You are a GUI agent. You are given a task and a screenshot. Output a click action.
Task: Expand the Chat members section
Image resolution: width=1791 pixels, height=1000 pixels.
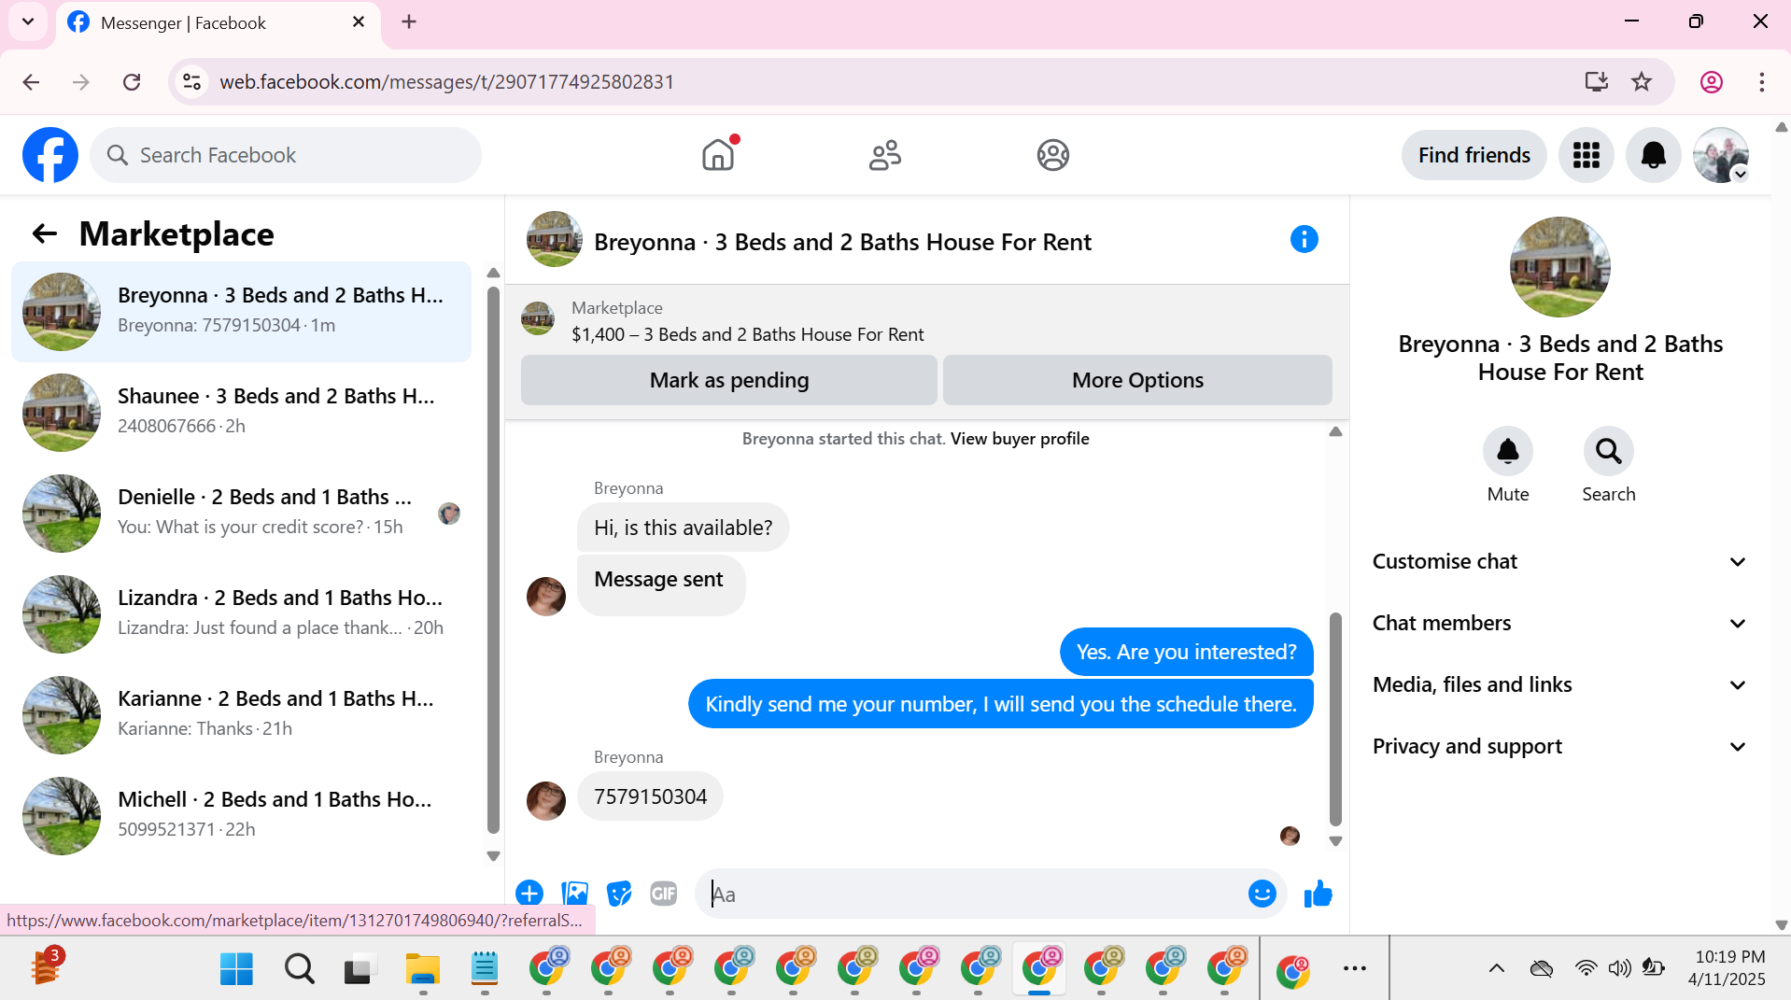click(x=1558, y=623)
